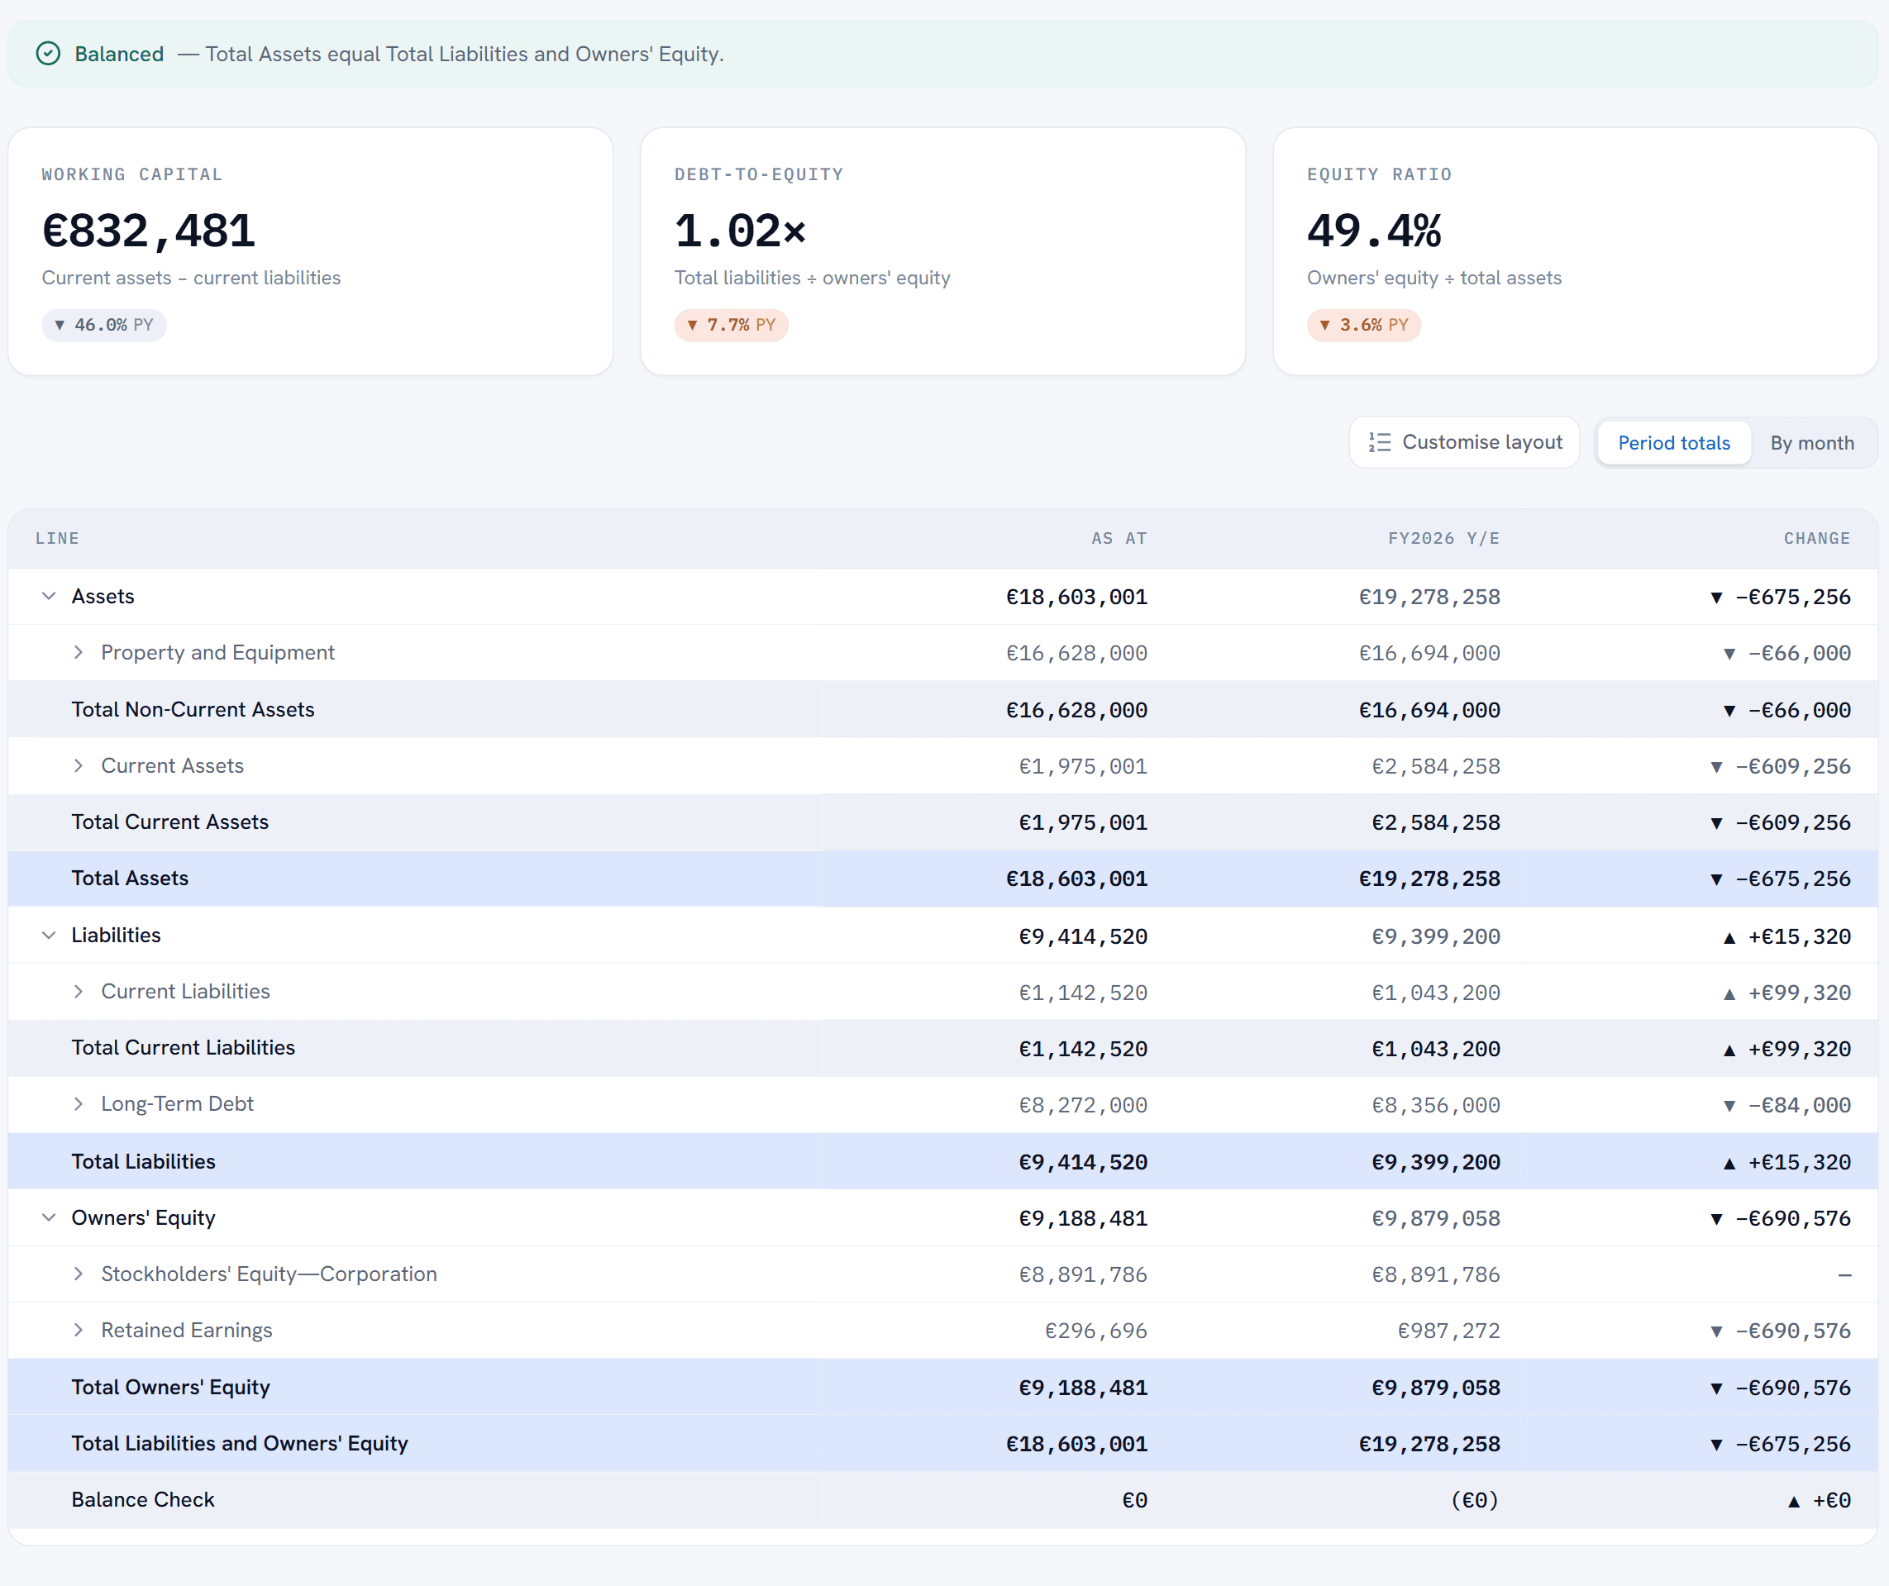Collapse the Assets section

point(50,596)
